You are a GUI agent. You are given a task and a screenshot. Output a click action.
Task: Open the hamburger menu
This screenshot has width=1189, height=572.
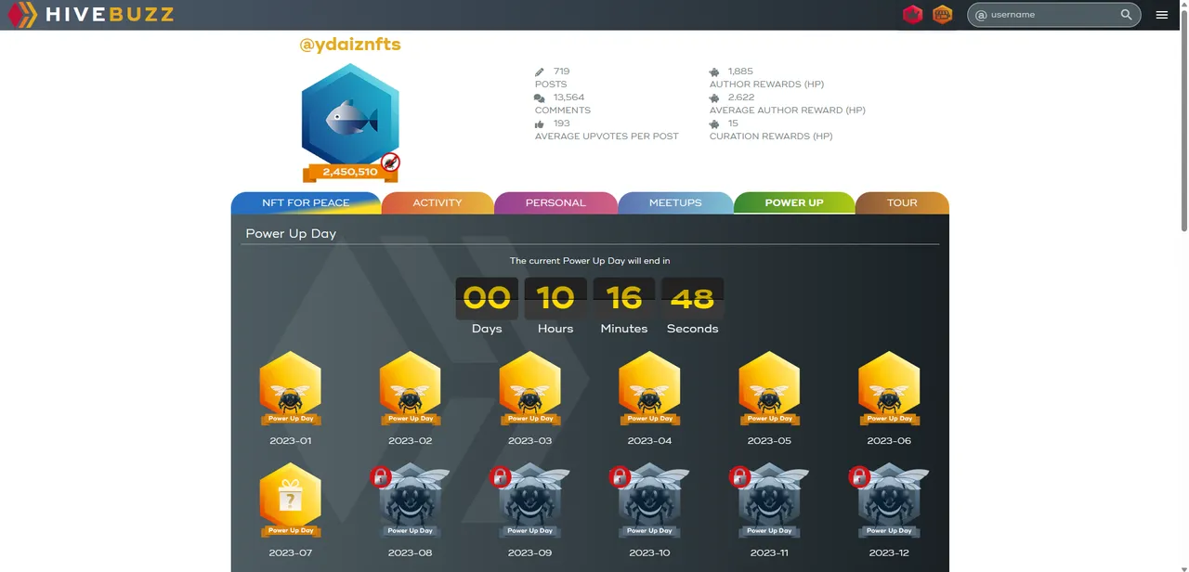[x=1162, y=15]
